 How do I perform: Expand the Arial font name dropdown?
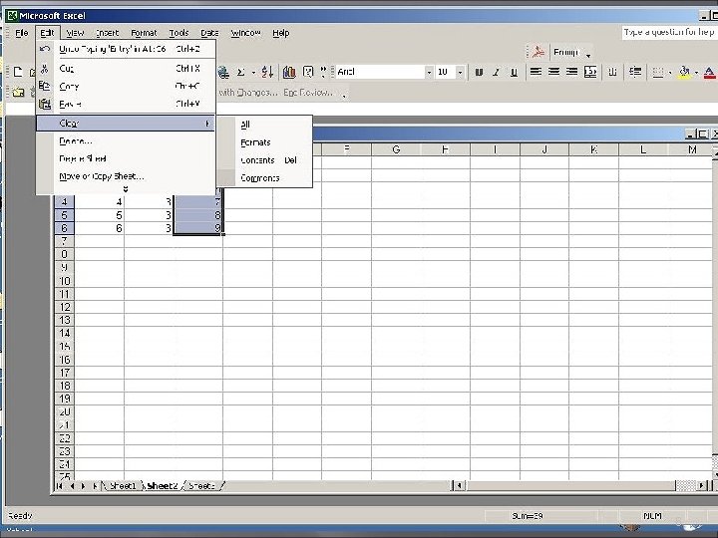[x=429, y=73]
